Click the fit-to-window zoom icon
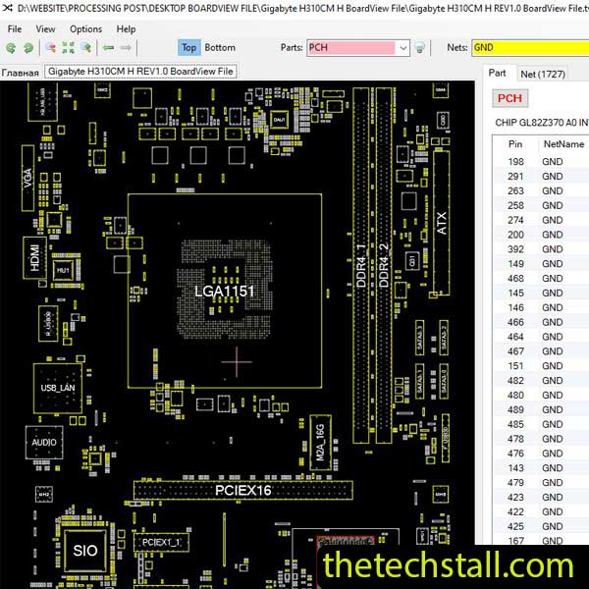 [x=68, y=47]
